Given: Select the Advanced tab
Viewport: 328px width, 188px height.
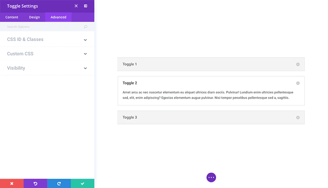Looking at the screenshot, I should (59, 17).
